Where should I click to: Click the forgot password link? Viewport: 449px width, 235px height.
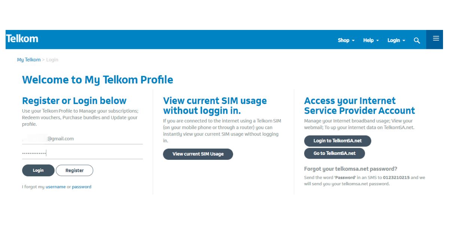click(x=82, y=186)
